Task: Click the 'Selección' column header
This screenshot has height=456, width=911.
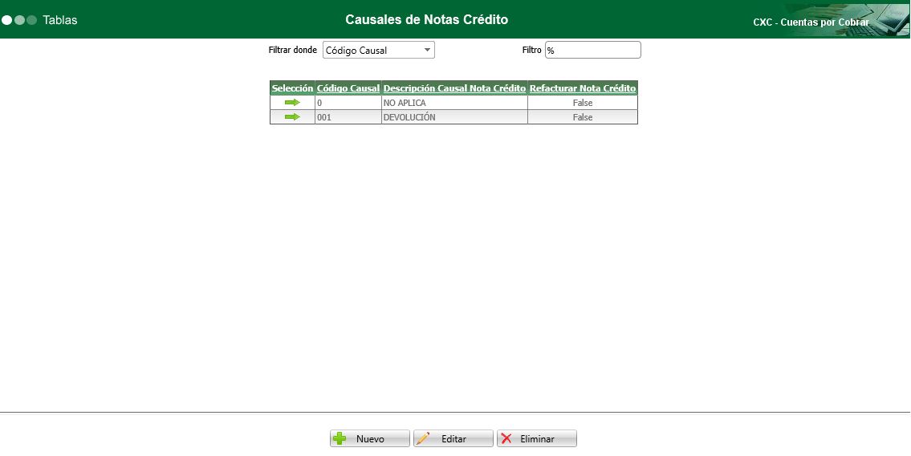Action: pyautogui.click(x=292, y=88)
